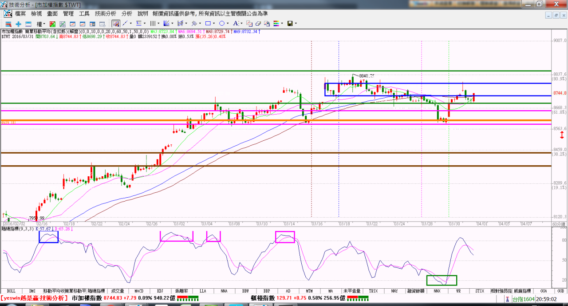Switch to the KDJ indicator tab
Image resolution: width=568 pixels, height=306 pixels.
tap(160, 291)
